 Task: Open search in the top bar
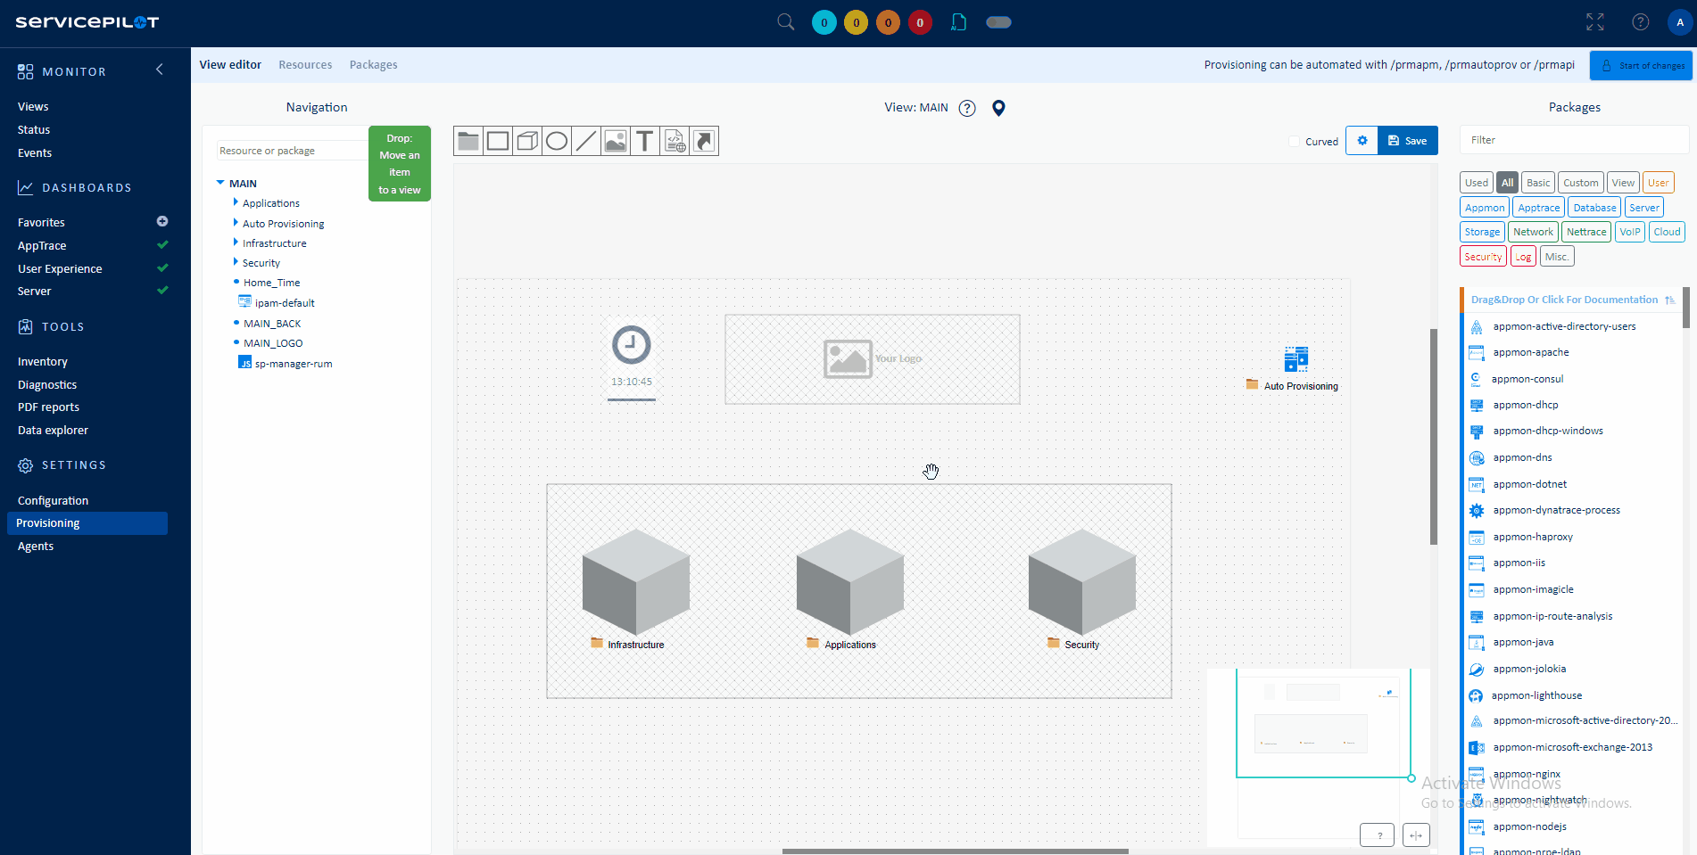(785, 21)
